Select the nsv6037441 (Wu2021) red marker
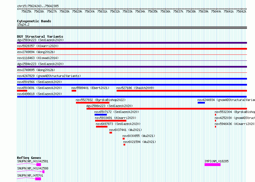255x182 pixels. coord(111,133)
